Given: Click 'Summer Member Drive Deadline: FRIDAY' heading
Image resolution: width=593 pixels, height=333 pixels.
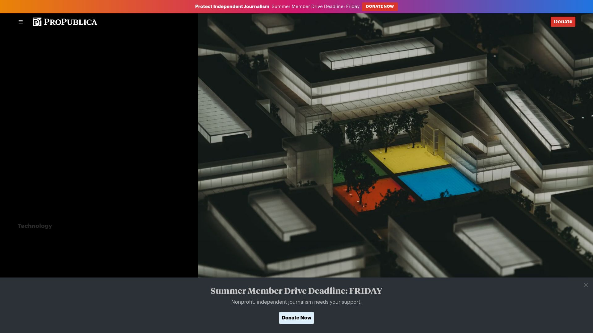Looking at the screenshot, I should click(296, 291).
